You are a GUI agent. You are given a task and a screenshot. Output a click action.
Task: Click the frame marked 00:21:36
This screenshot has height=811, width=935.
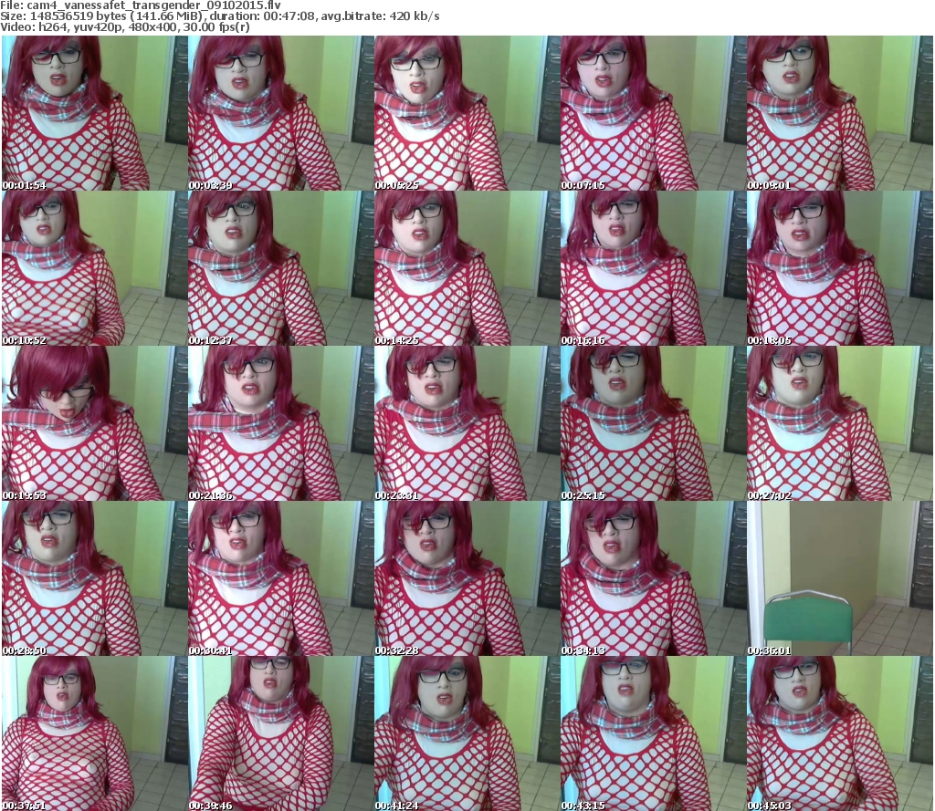(280, 423)
